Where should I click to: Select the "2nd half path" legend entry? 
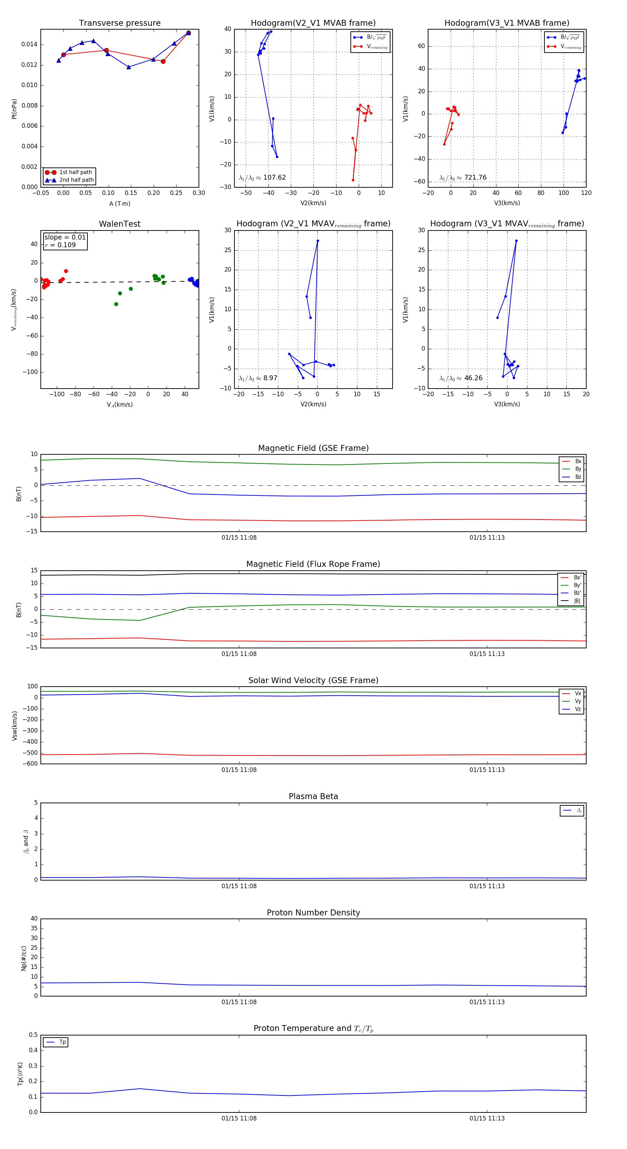click(x=69, y=180)
